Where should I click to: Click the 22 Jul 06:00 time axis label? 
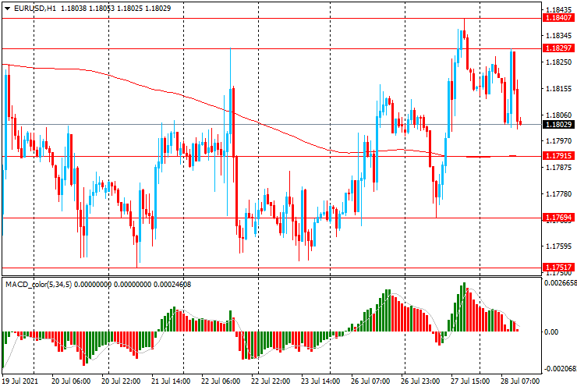221,381
